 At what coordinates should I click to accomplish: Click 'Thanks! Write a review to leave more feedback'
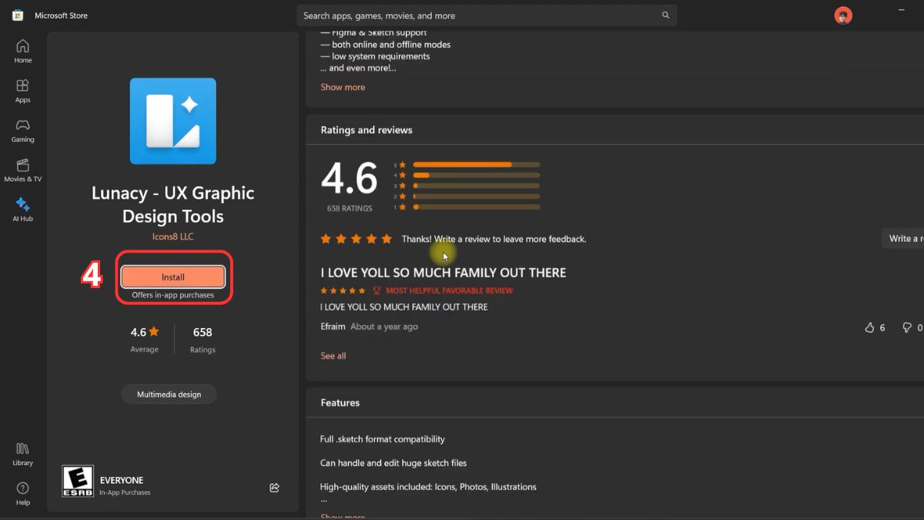494,239
